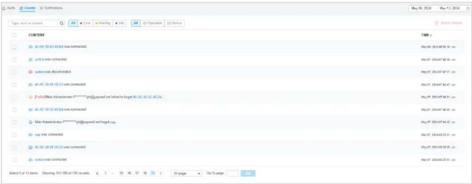
Task: Click device icon of 40-AE-30-61-35-23 connected 05:25 pm
Action: (31, 147)
